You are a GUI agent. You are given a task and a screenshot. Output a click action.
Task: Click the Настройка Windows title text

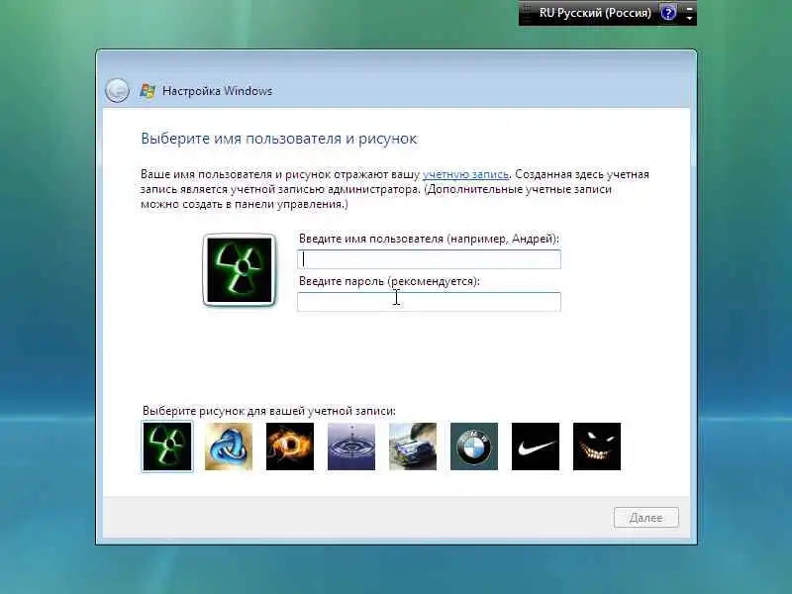click(x=217, y=91)
